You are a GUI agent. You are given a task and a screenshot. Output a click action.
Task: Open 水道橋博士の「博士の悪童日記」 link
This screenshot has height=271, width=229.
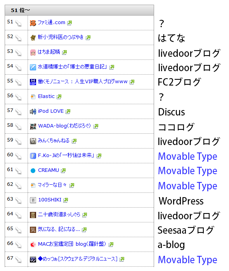73,67
